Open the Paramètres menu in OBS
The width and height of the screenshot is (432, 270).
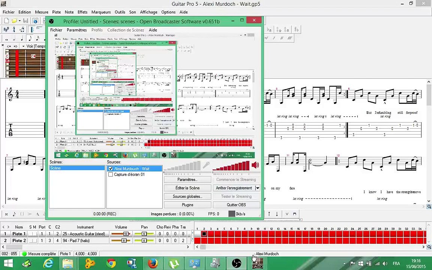76,30
